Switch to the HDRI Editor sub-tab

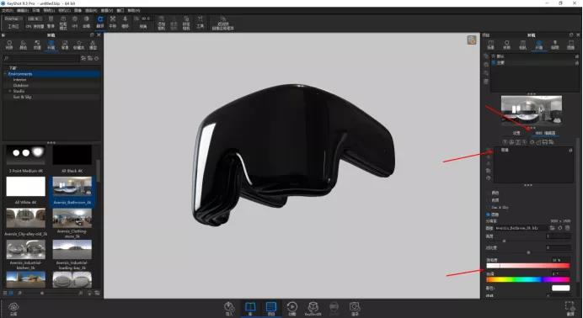click(x=545, y=133)
